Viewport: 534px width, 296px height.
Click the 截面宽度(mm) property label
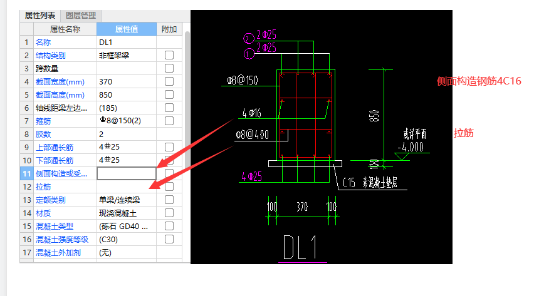60,82
